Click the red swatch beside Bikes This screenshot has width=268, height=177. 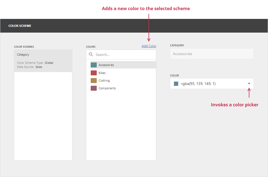pos(93,73)
